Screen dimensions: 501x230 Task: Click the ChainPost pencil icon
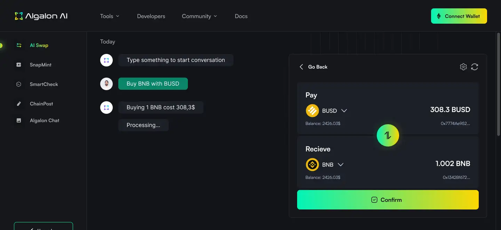coord(19,104)
